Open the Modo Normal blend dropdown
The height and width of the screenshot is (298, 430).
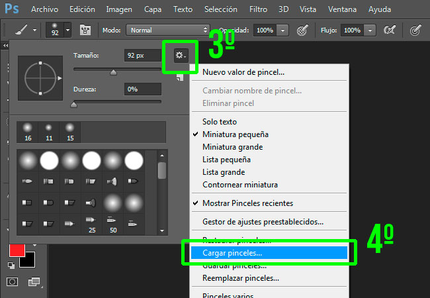pos(168,30)
